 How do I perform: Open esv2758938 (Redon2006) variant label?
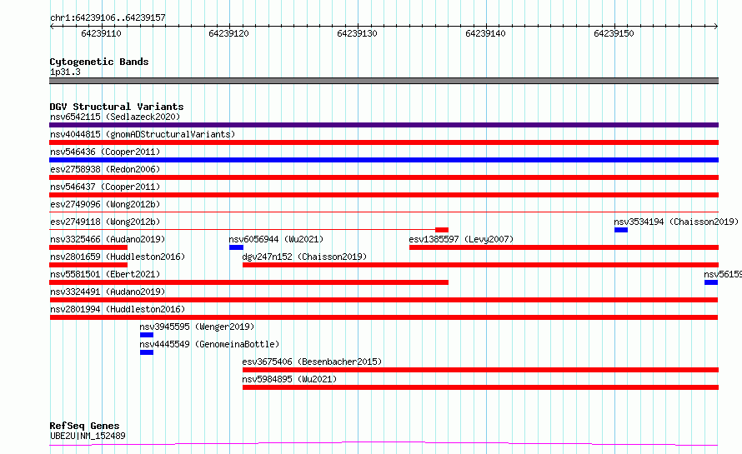(105, 169)
